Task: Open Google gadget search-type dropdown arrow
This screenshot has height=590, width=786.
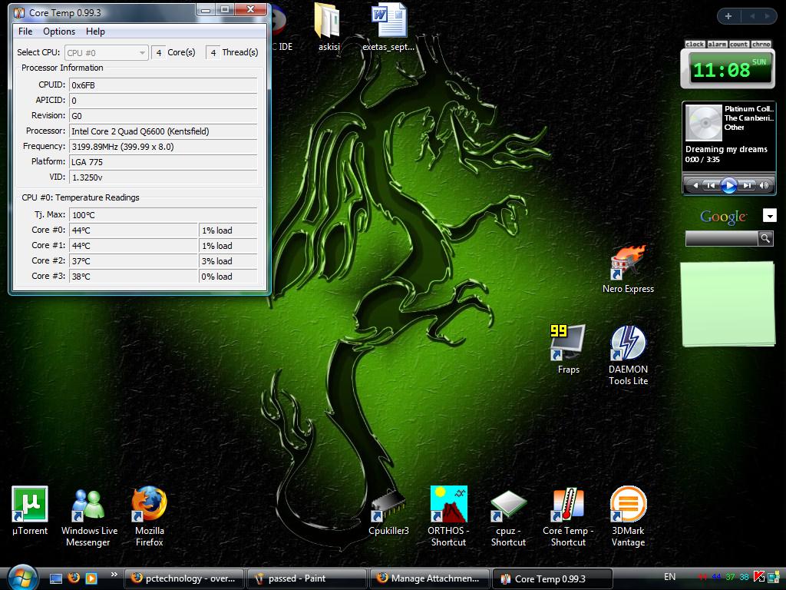Action: pos(769,217)
